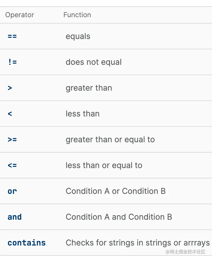Image resolution: width=212 pixels, height=261 pixels.
Task: Click the "equals" description text
Action: tap(78, 36)
